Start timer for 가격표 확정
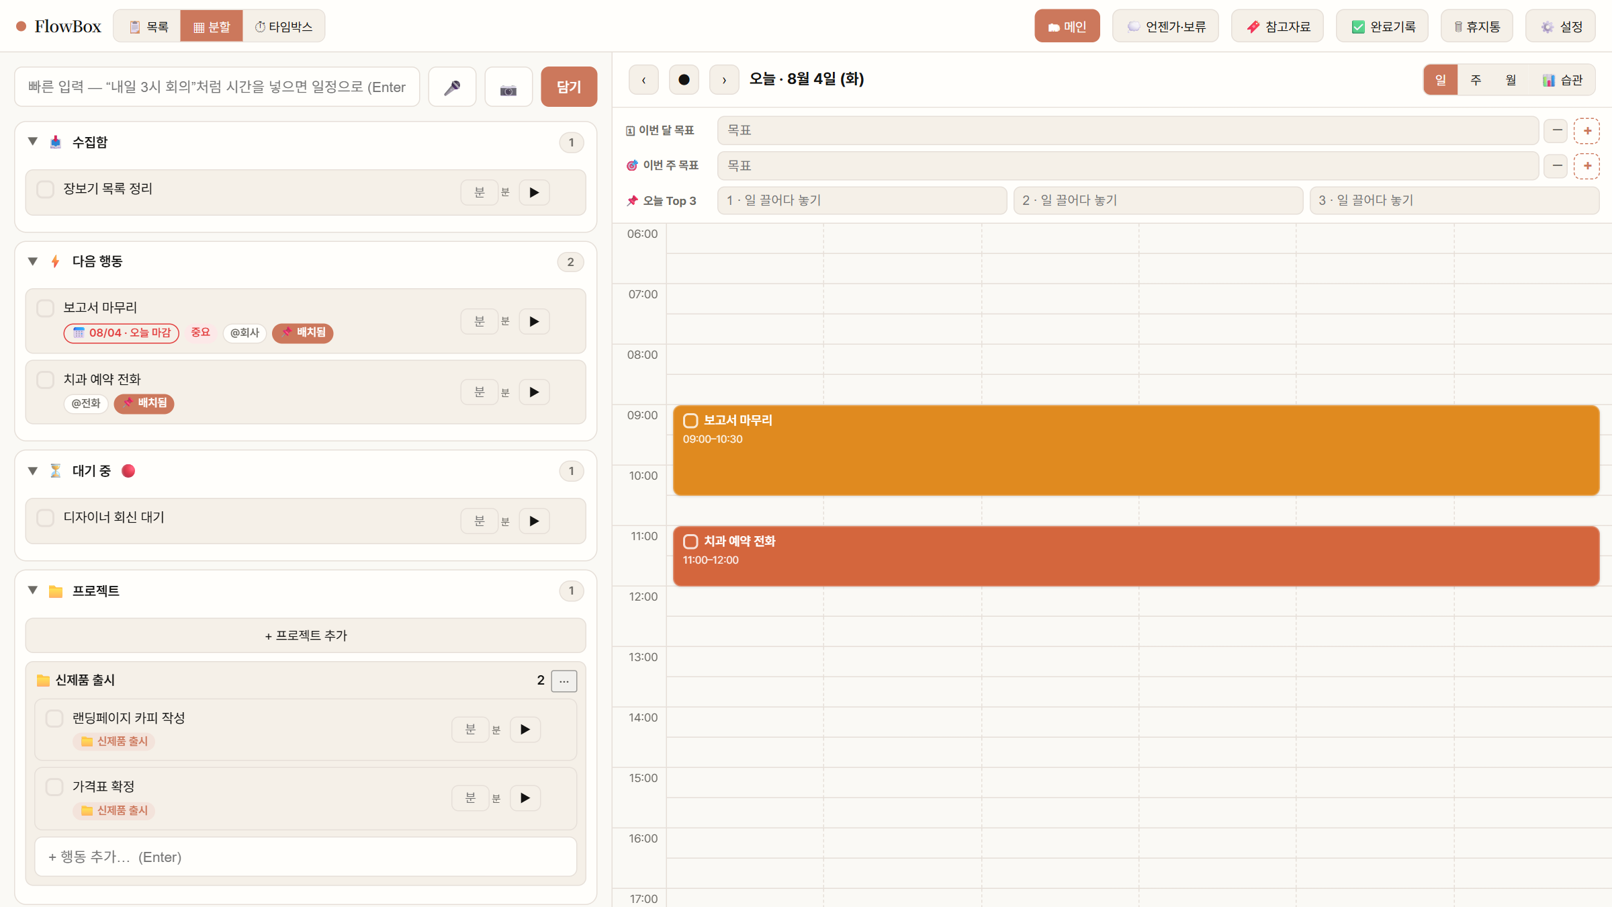The width and height of the screenshot is (1612, 907). pos(525,798)
